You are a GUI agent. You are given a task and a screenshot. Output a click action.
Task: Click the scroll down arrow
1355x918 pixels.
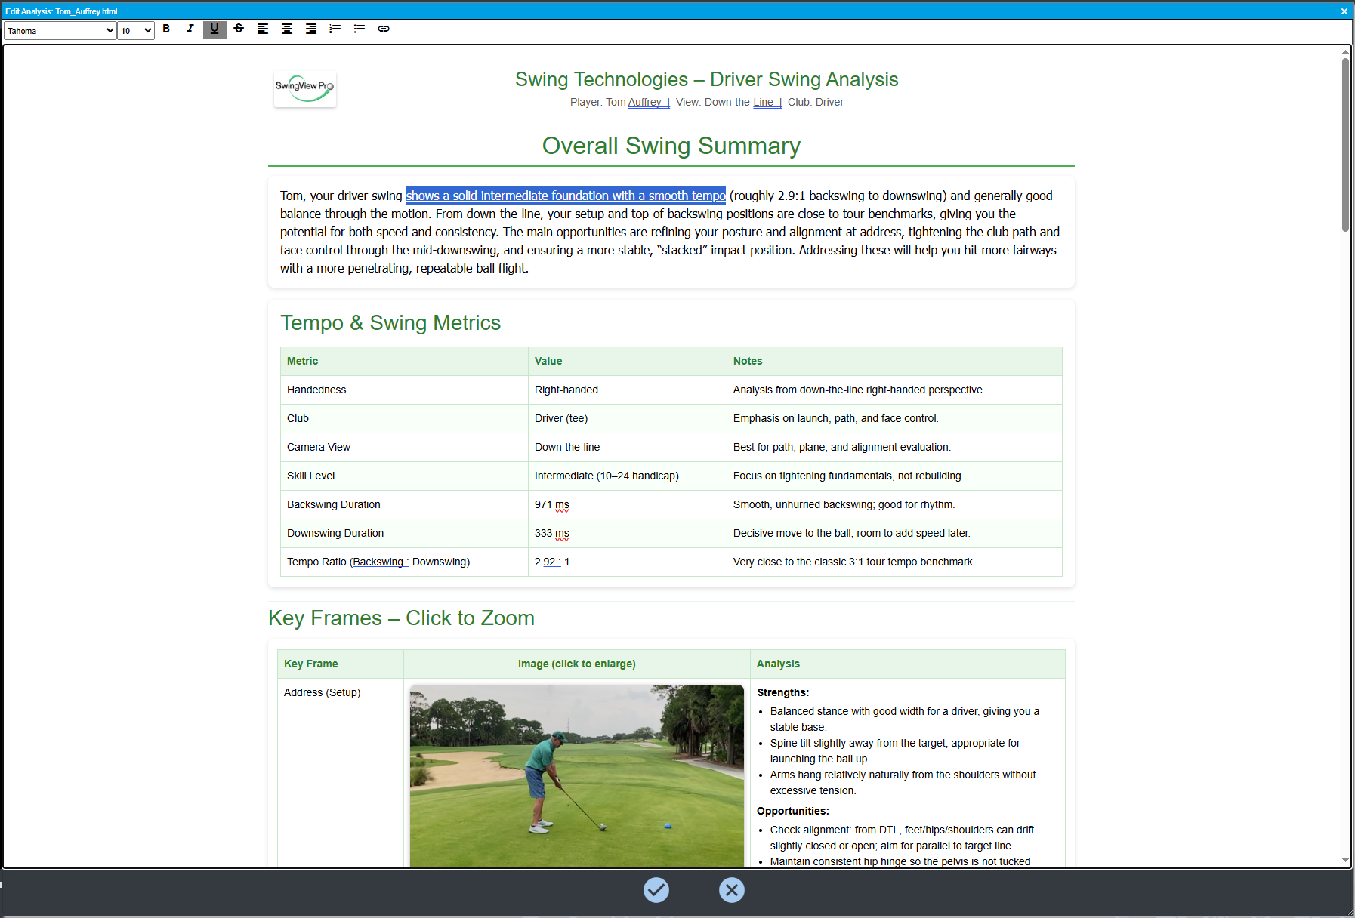point(1345,860)
